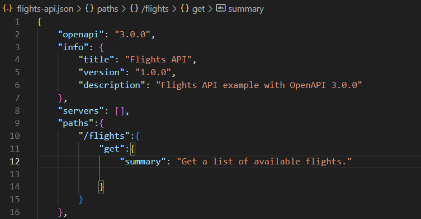Click chevron after flights-api.json breadcrumb
The height and width of the screenshot is (219, 421).
pos(79,9)
